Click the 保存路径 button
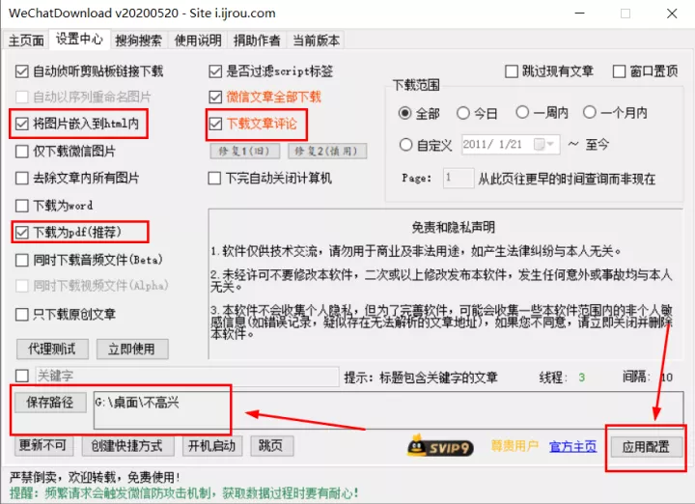 [50, 403]
